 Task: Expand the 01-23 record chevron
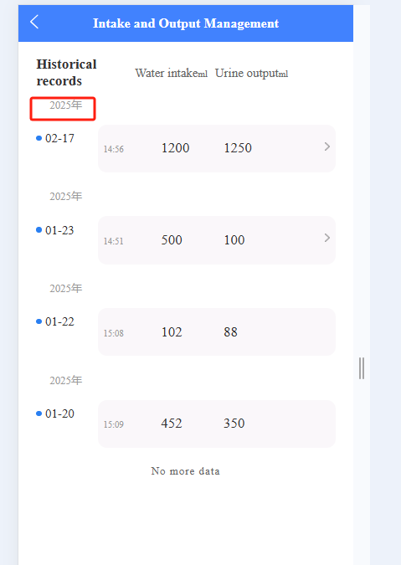click(x=326, y=238)
